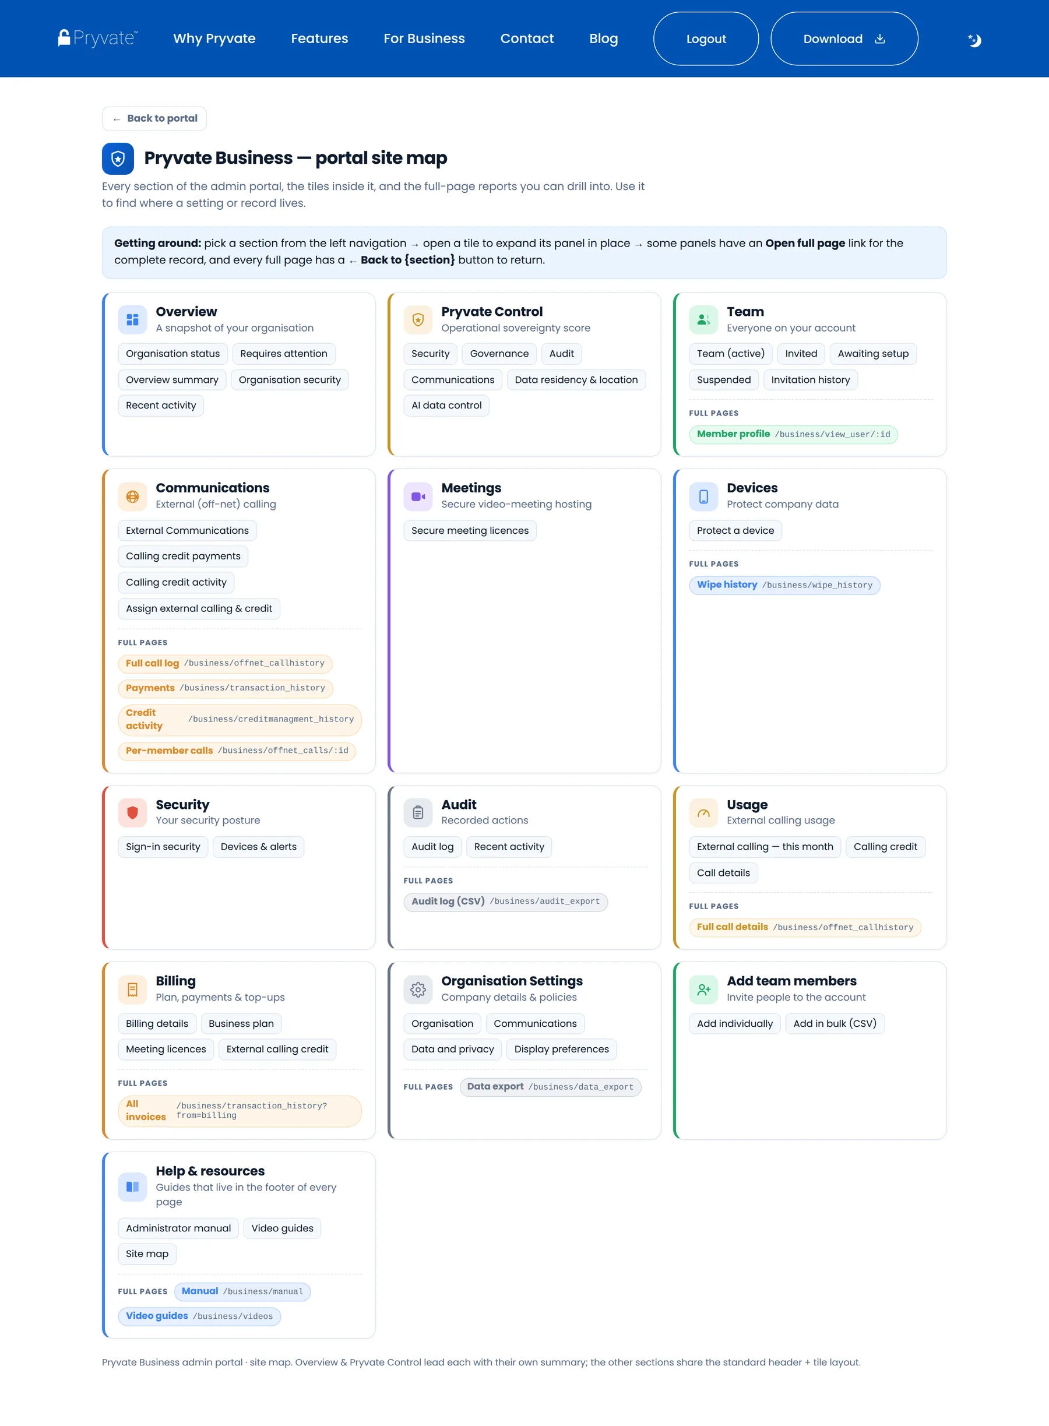Select the Invitation history tile
Screen dimensions: 1049x1426
[x=810, y=380]
